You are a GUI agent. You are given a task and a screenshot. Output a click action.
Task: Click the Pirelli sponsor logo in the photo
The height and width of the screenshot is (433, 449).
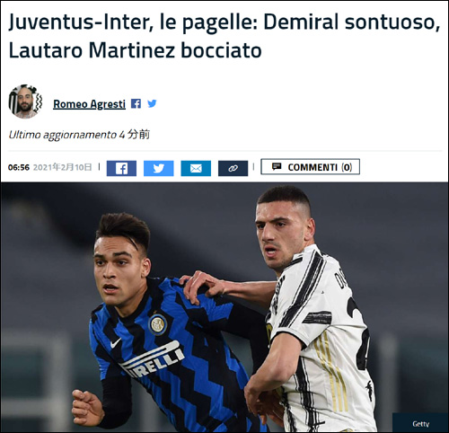coord(153,359)
